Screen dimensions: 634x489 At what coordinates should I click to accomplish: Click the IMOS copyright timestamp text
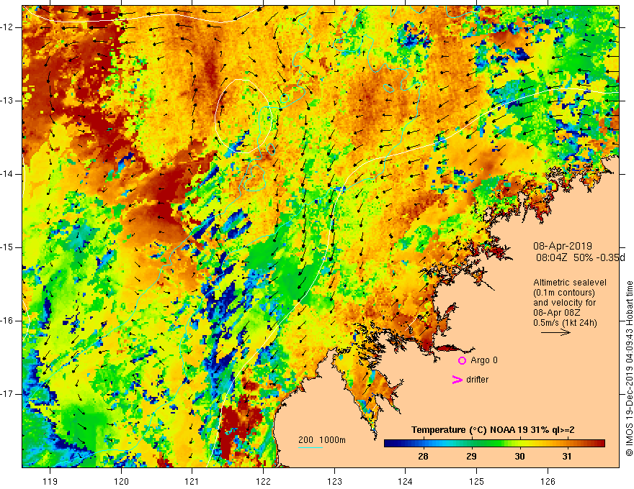pyautogui.click(x=629, y=368)
